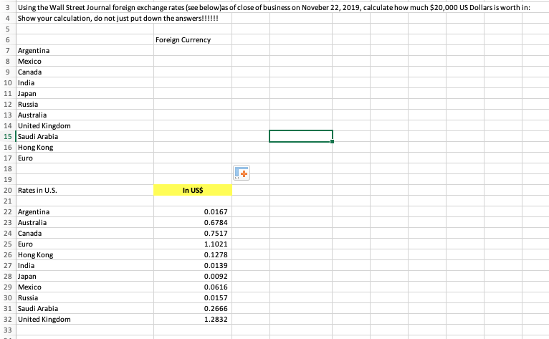
Task: Click the 'Australia' cell in row 13
Action: point(85,115)
